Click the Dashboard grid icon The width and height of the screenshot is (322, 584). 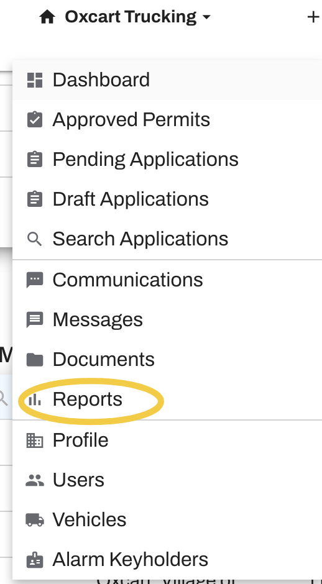point(35,80)
